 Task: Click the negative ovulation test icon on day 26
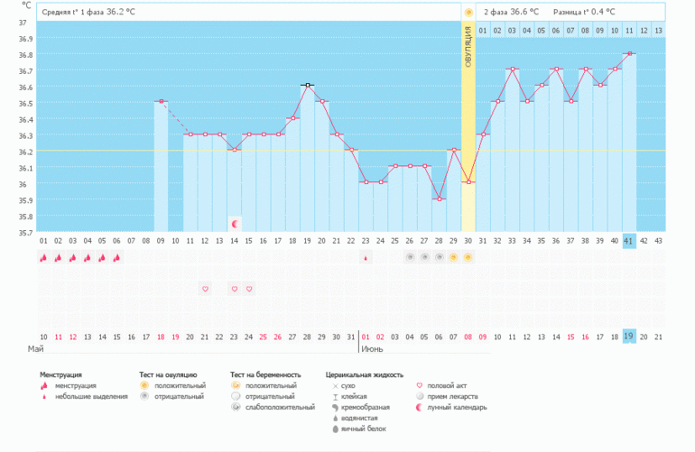click(x=410, y=257)
